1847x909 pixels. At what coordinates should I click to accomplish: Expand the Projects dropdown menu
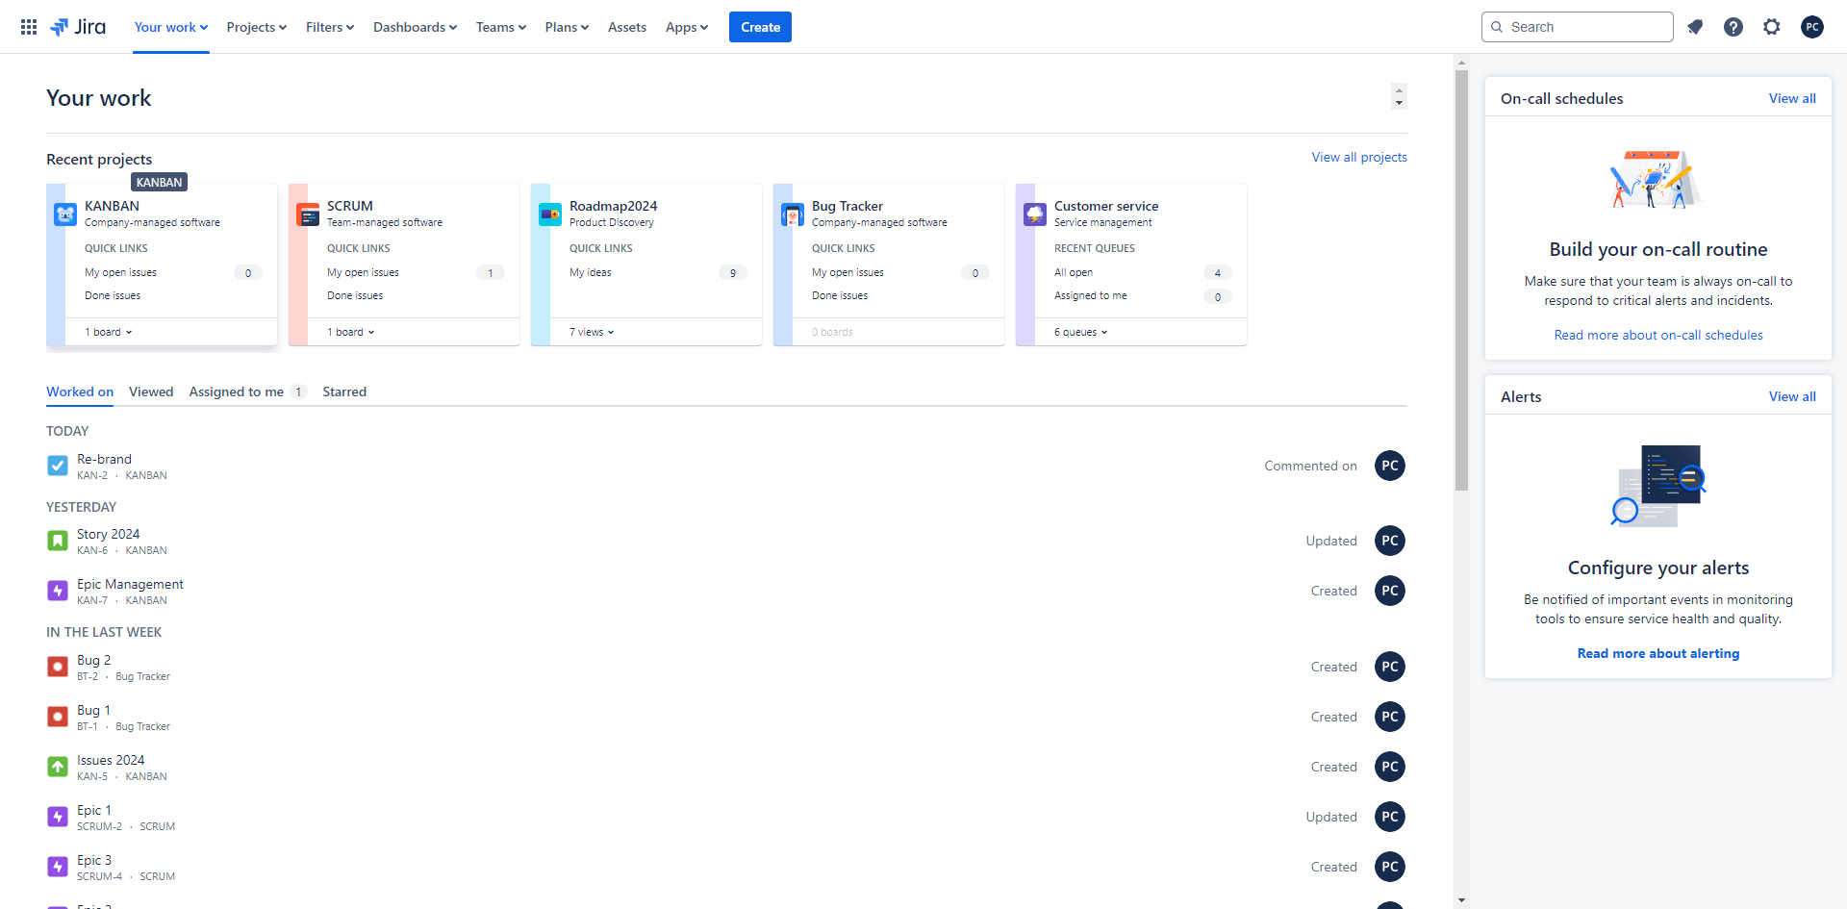[x=257, y=27]
